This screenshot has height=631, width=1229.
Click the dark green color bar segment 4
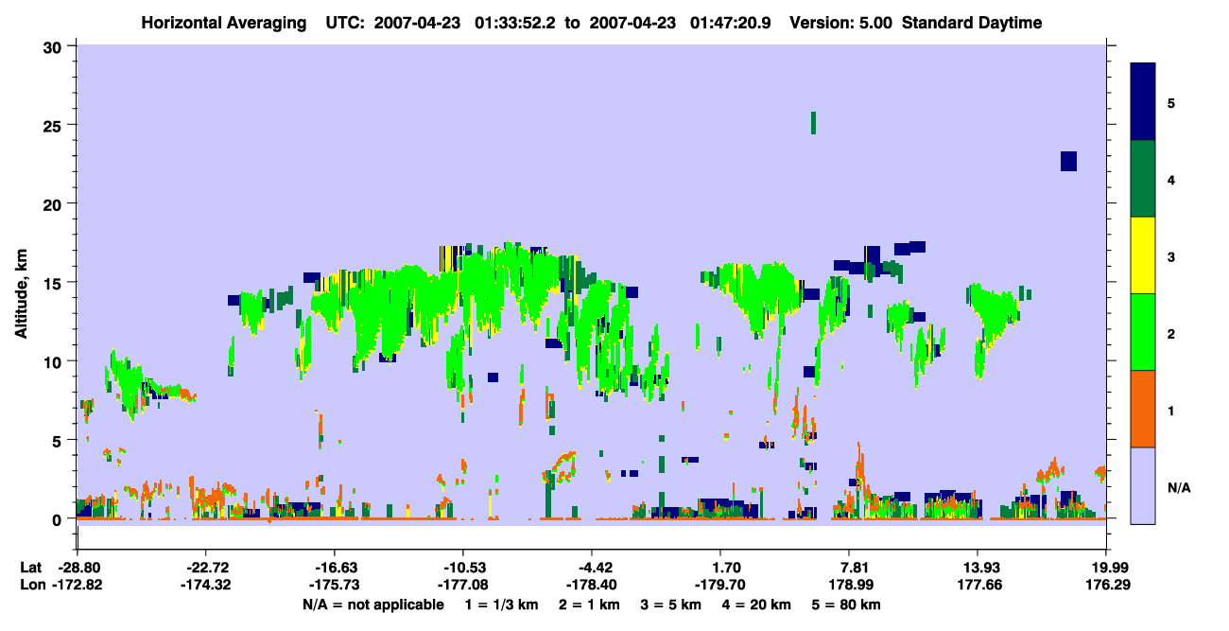coord(1144,179)
